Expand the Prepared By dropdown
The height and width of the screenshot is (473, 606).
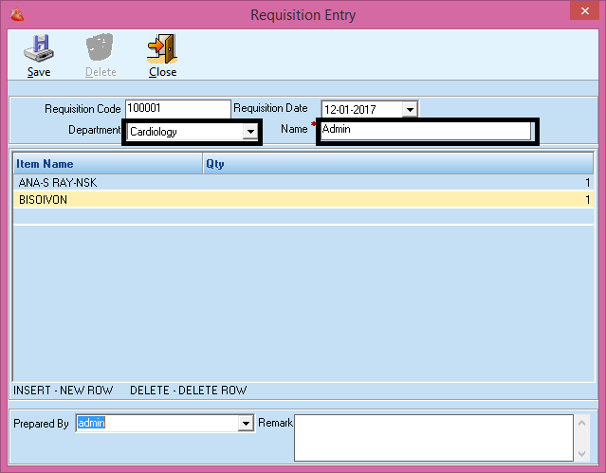click(x=247, y=424)
